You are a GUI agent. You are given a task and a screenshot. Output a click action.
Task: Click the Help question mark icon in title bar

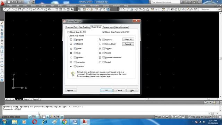[198, 2]
